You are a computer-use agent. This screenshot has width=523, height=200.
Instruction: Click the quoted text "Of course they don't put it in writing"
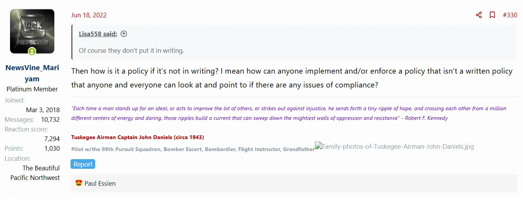[131, 50]
